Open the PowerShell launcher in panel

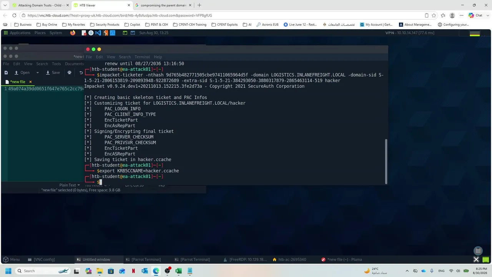point(133,33)
